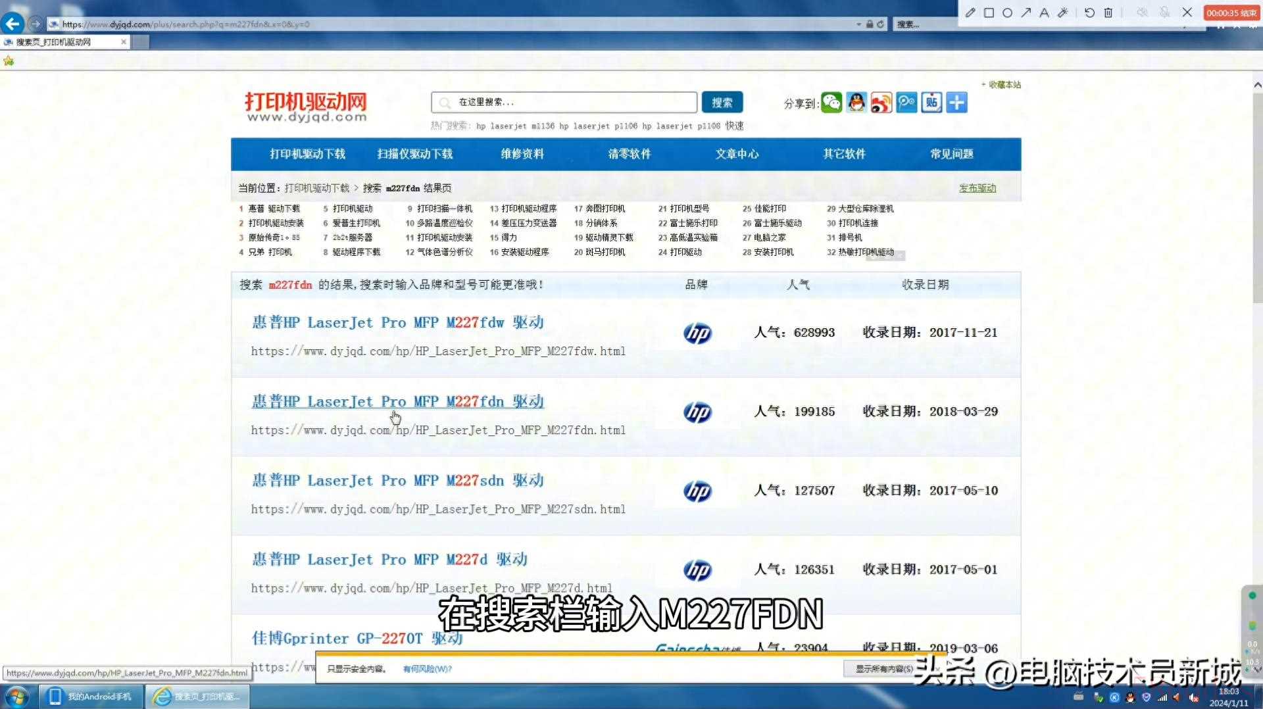Go back with the browser back arrow

pyautogui.click(x=12, y=24)
